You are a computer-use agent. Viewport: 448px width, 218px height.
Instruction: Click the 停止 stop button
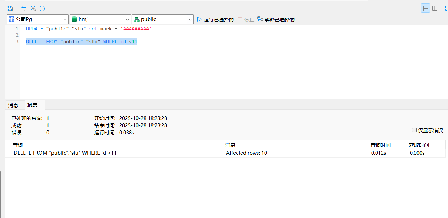tap(246, 19)
